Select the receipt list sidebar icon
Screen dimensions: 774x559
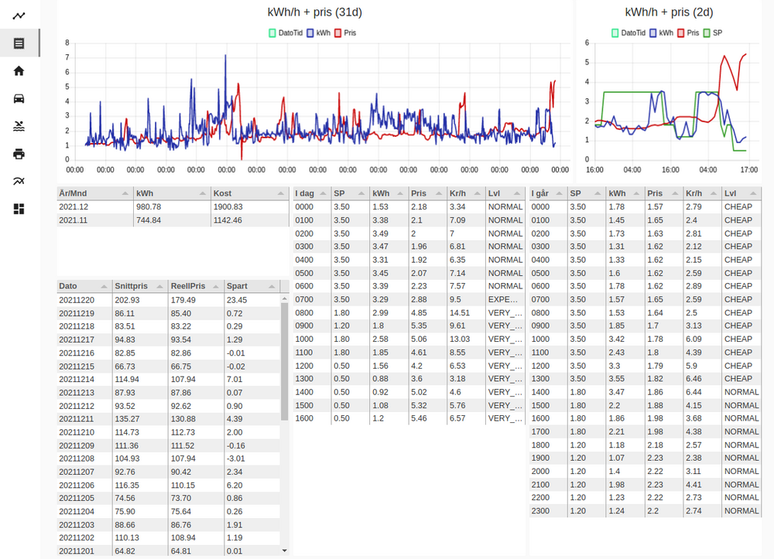click(19, 43)
